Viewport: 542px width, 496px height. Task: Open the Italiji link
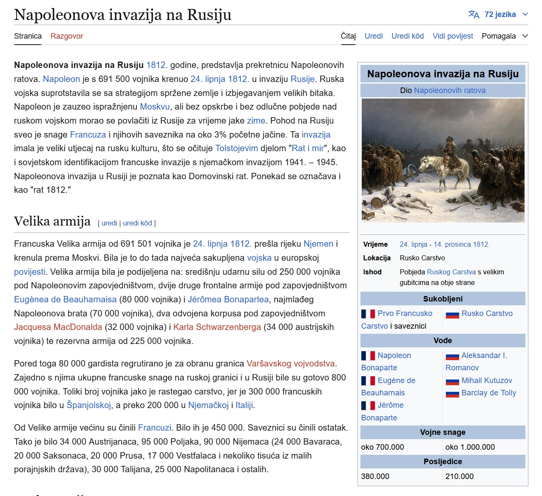pyautogui.click(x=244, y=405)
